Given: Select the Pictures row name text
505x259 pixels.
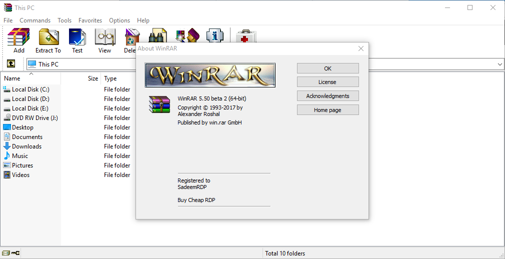Looking at the screenshot, I should click(22, 165).
